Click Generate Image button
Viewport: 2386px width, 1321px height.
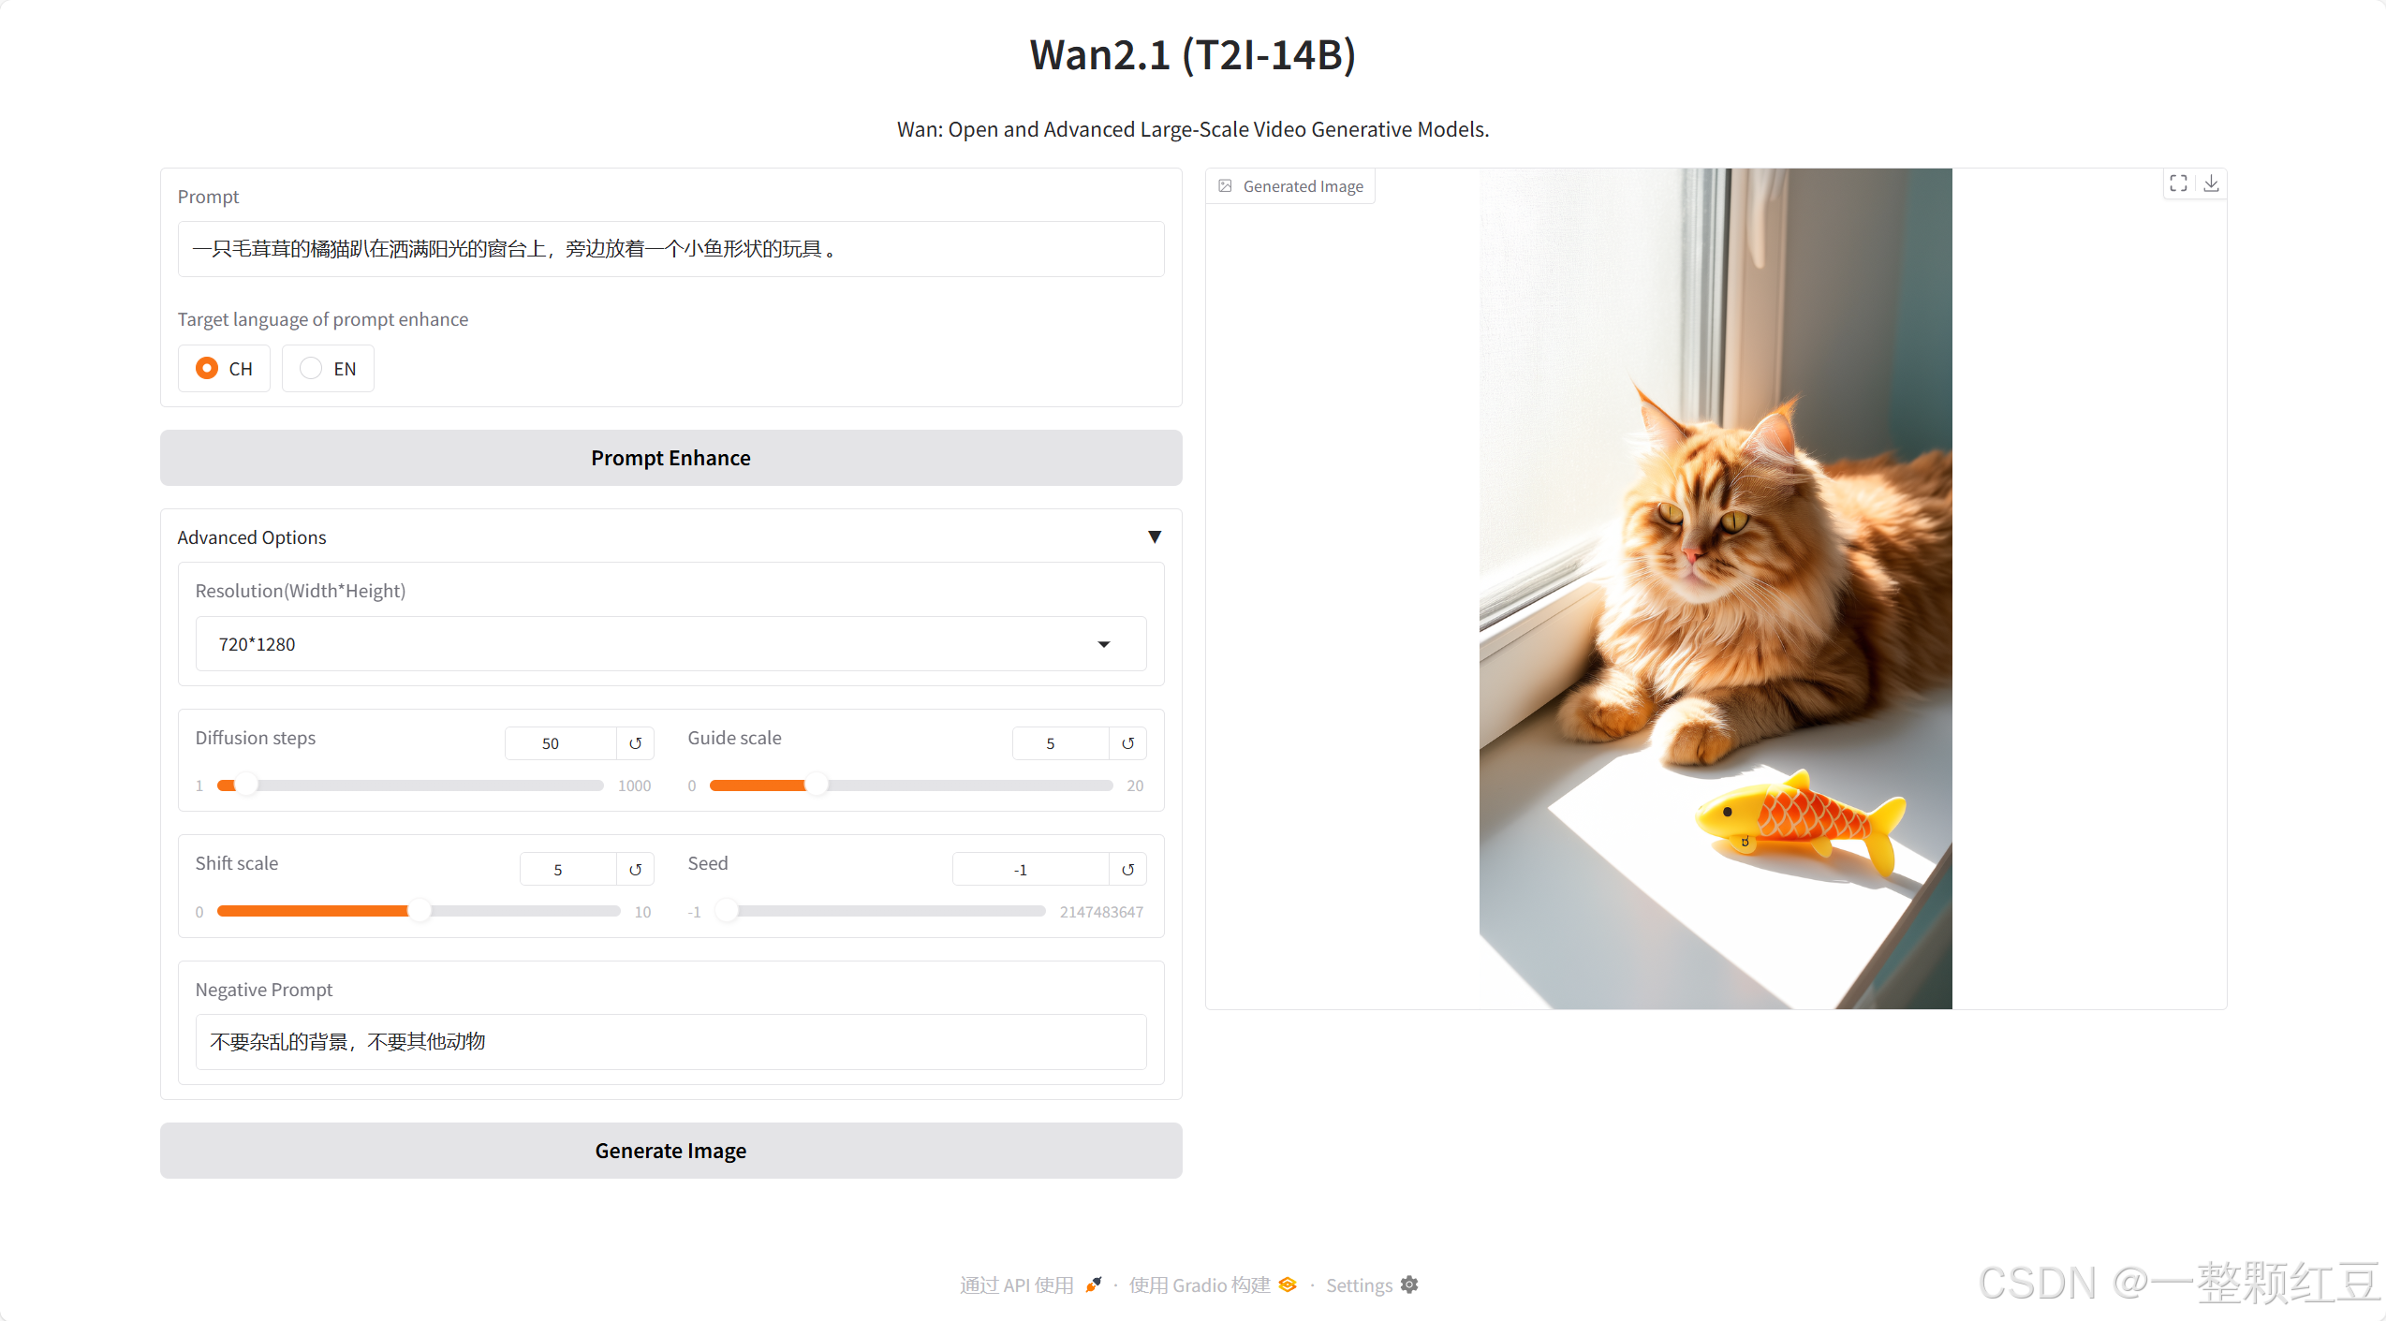point(670,1151)
